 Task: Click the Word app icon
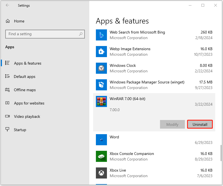pyautogui.click(x=101, y=140)
